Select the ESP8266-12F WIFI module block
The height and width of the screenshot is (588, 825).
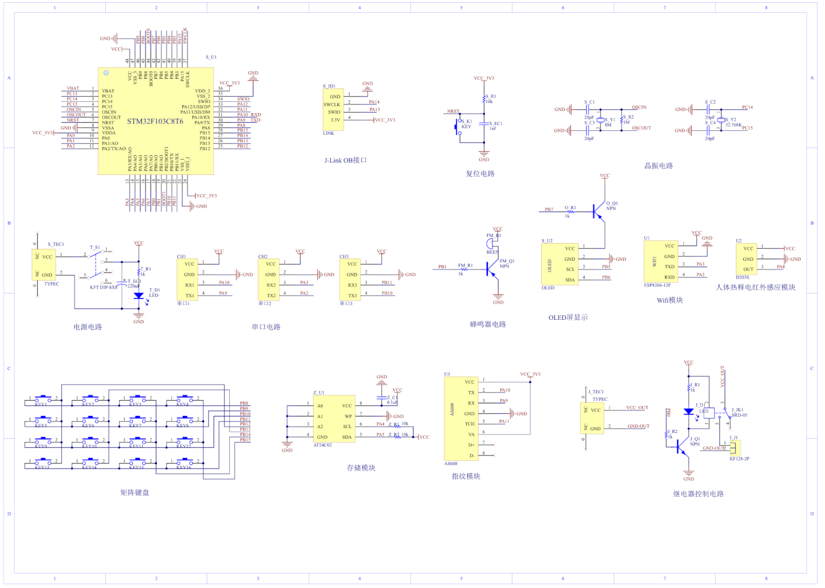[661, 261]
